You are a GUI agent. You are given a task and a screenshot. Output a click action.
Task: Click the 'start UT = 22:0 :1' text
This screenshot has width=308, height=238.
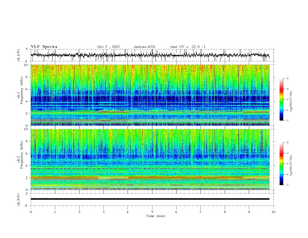click(x=188, y=47)
